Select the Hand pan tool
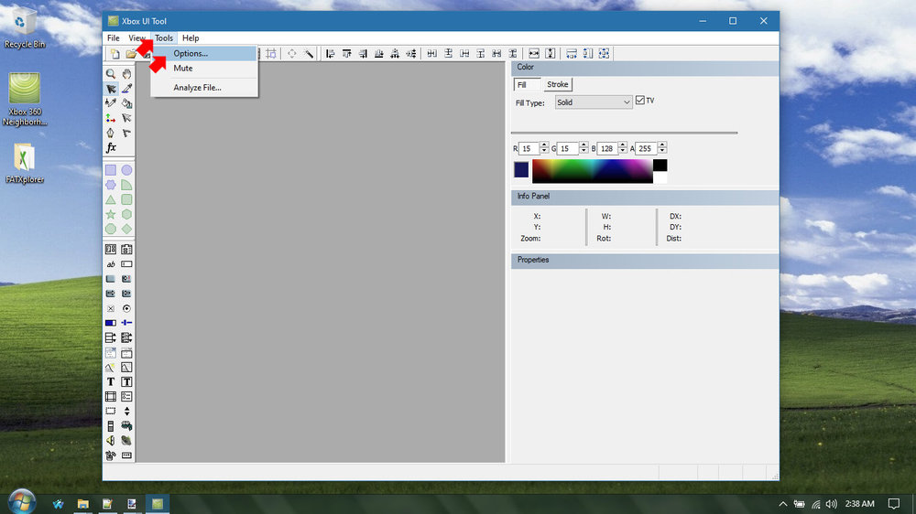 pyautogui.click(x=126, y=74)
